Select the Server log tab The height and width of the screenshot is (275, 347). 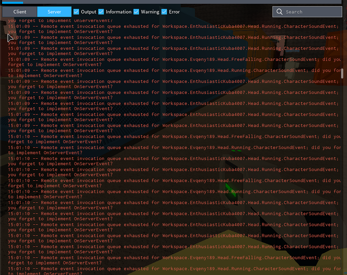(54, 12)
